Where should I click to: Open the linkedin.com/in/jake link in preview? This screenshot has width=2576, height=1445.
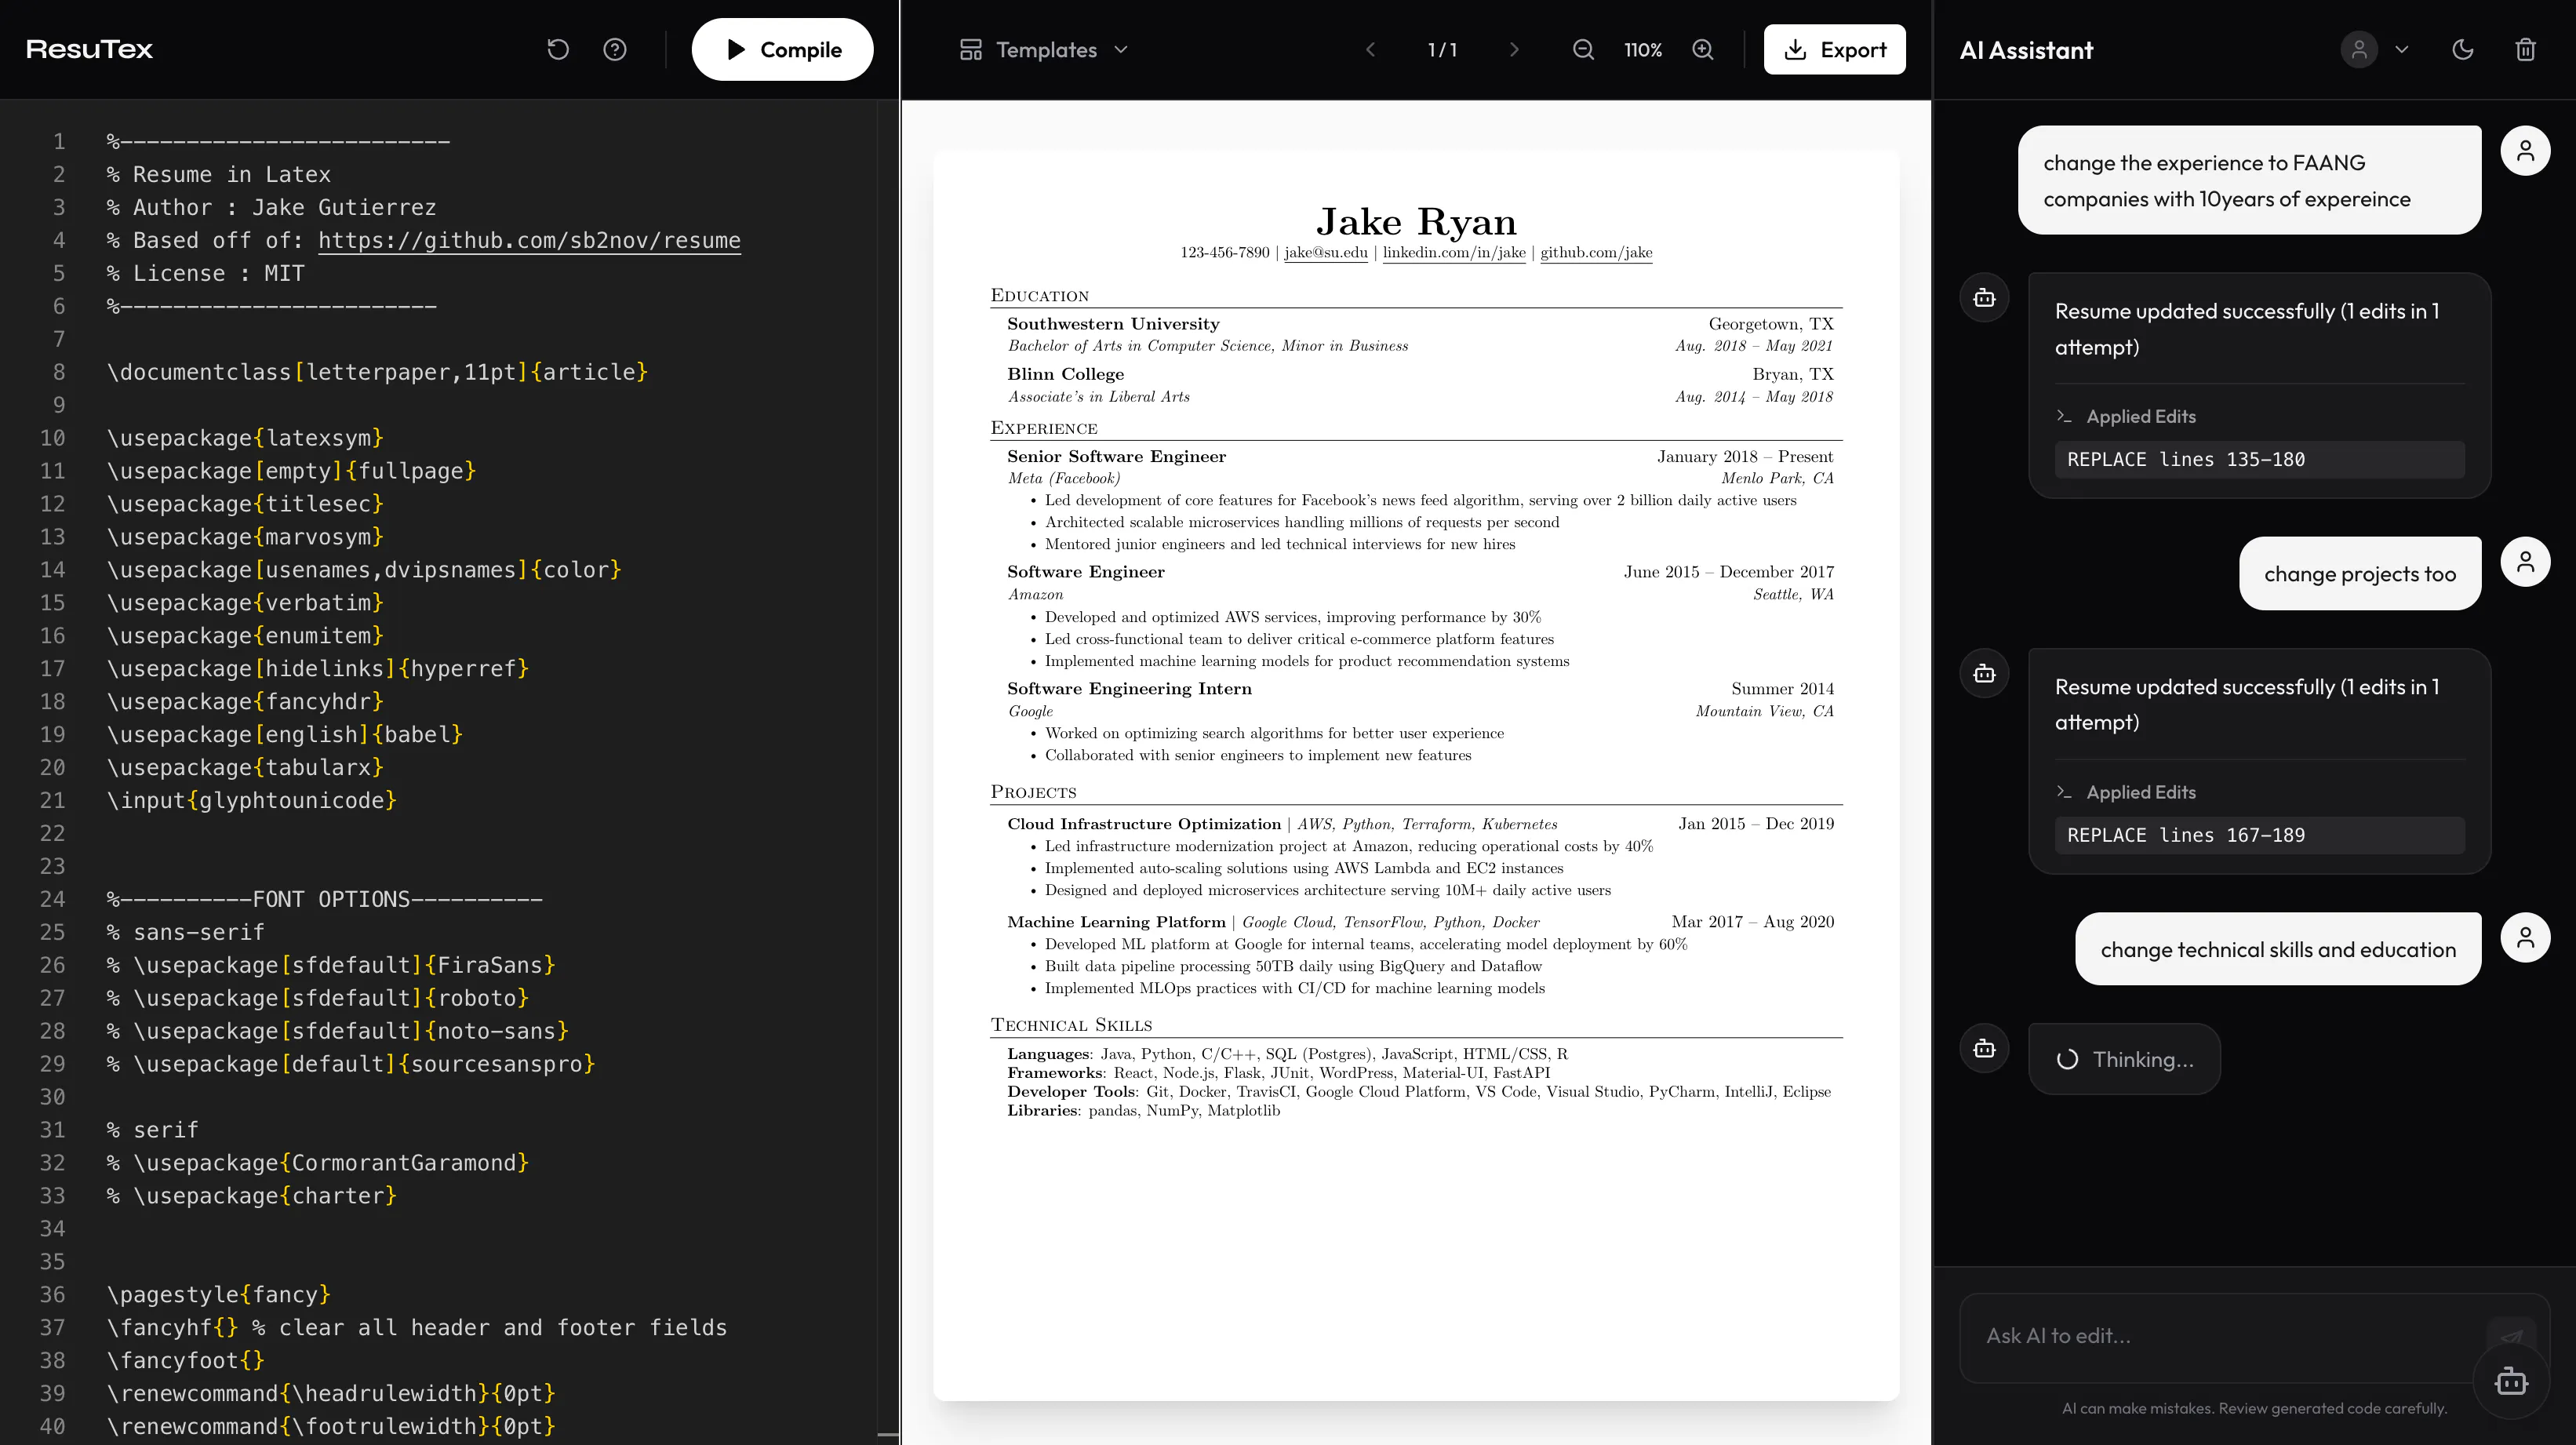(1454, 252)
